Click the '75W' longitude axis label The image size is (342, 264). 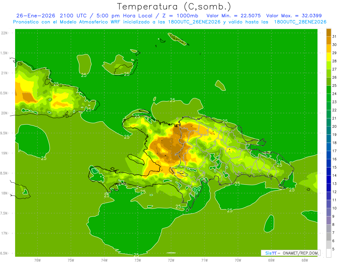(71, 260)
